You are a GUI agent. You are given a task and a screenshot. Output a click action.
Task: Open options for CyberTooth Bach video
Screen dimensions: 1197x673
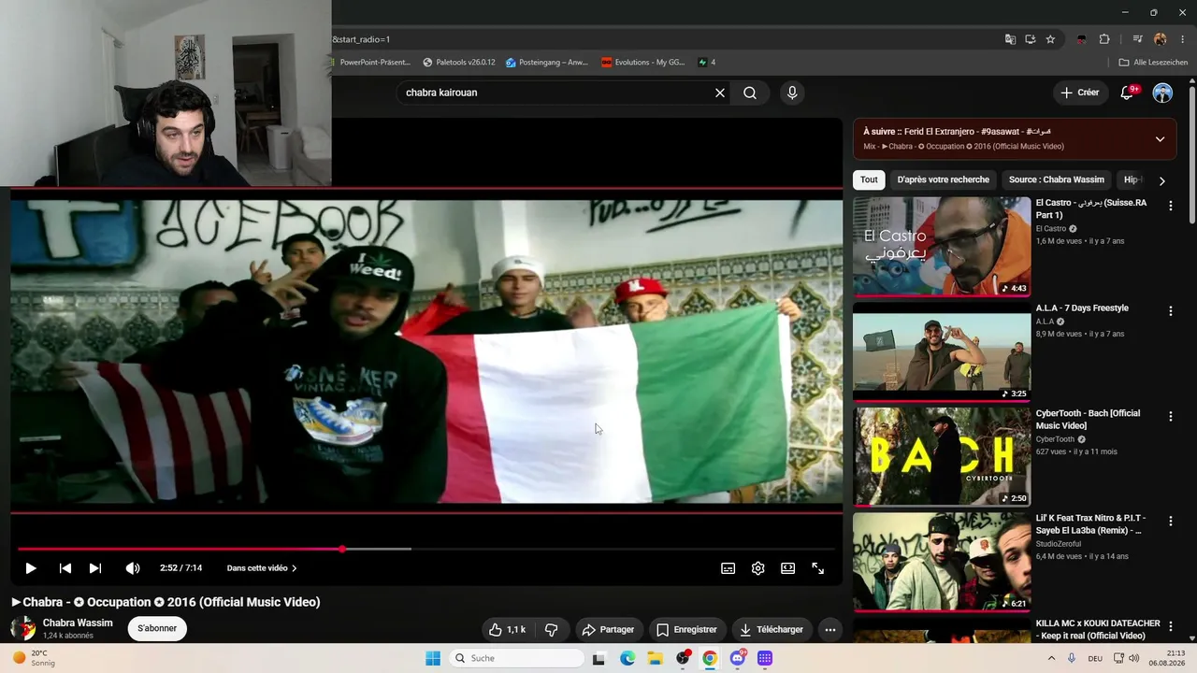tap(1171, 416)
